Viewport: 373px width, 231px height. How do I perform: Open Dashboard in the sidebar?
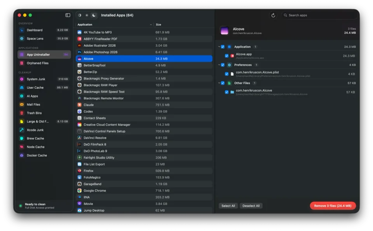pyautogui.click(x=44, y=30)
